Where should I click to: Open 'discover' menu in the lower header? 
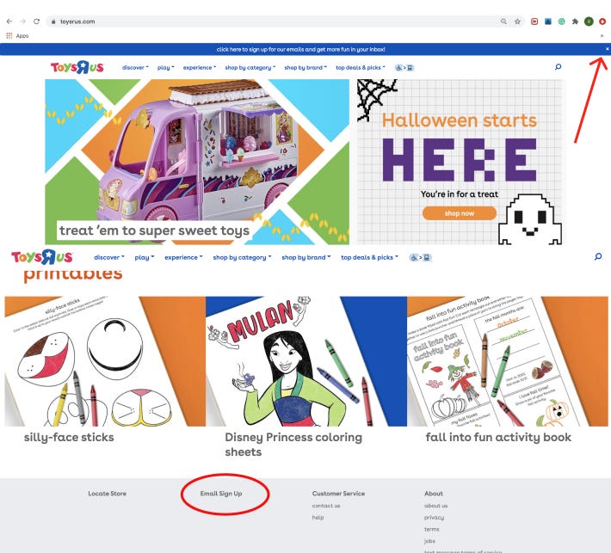[x=109, y=257]
